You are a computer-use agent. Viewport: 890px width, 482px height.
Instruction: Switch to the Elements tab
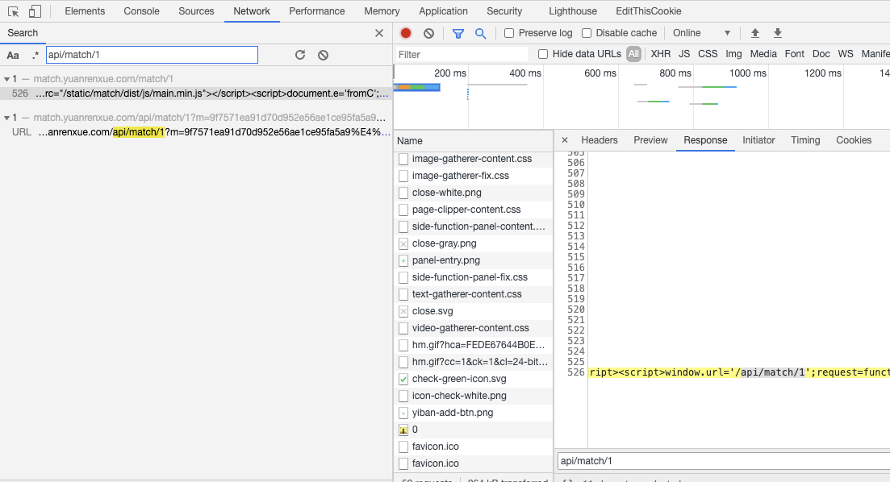tap(85, 10)
